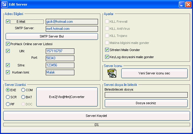Open the Exe2[Vbs||Htm]Converter

pos(67,97)
